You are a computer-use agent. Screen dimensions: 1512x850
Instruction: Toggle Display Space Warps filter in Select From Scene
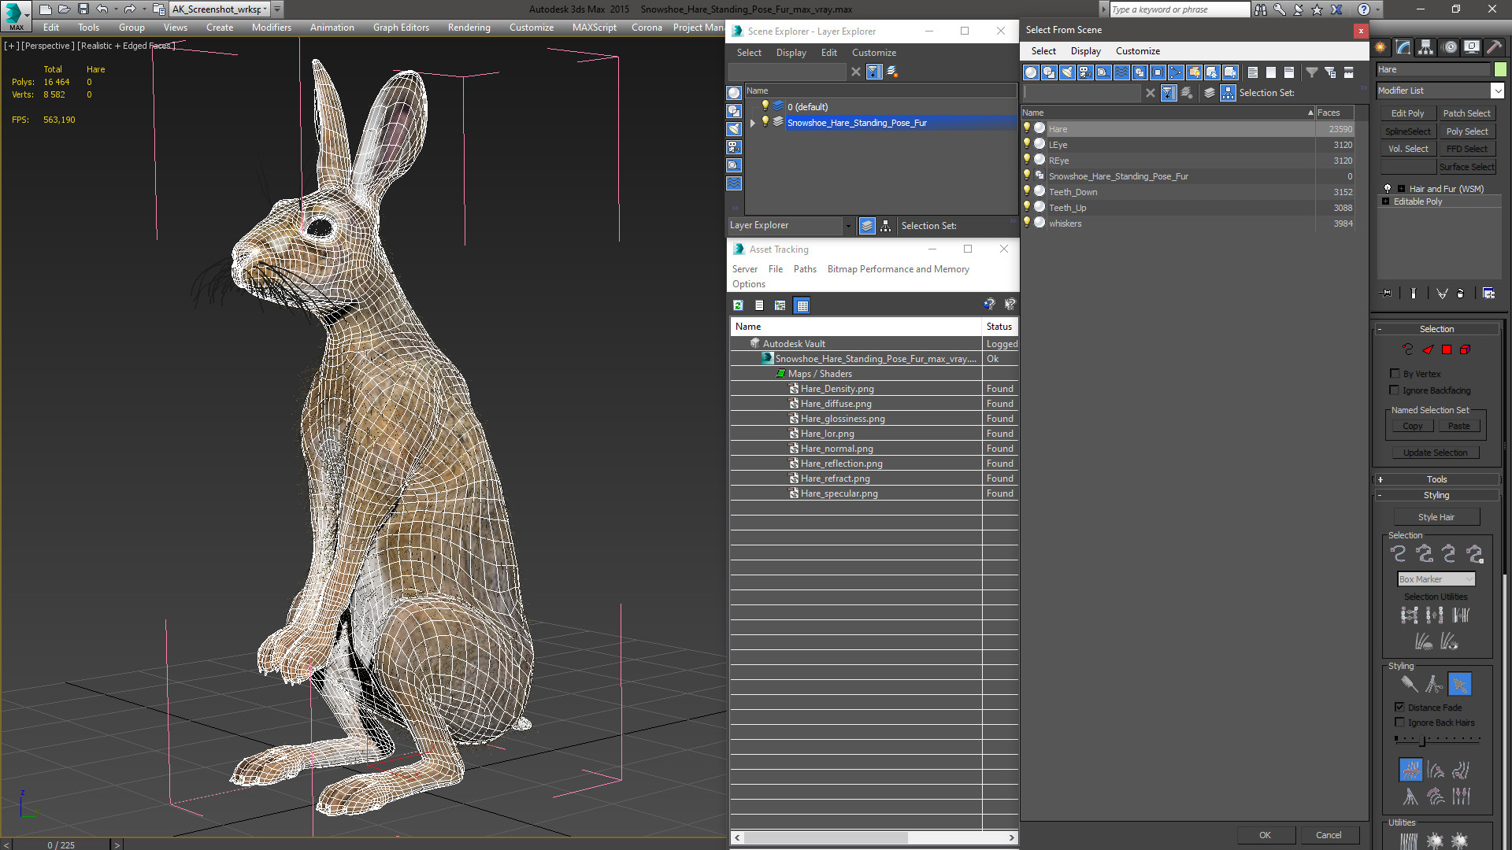1121,72
